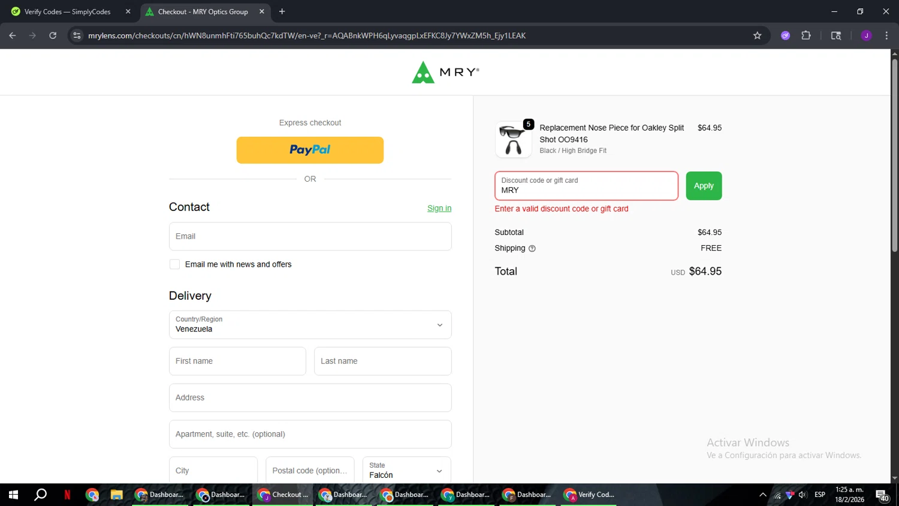
Task: Launch Netflix from the taskbar
Action: pos(67,495)
